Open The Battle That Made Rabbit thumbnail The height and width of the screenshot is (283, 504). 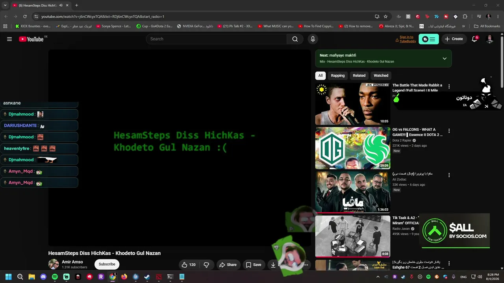[353, 104]
